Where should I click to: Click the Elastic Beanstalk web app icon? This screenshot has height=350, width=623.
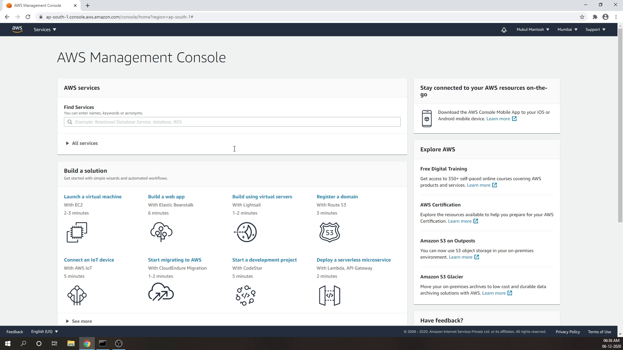click(161, 232)
